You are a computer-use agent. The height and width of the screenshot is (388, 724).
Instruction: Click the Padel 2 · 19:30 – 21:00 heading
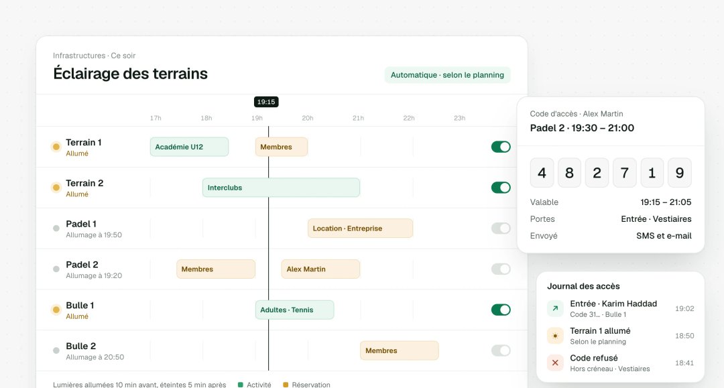pyautogui.click(x=582, y=128)
